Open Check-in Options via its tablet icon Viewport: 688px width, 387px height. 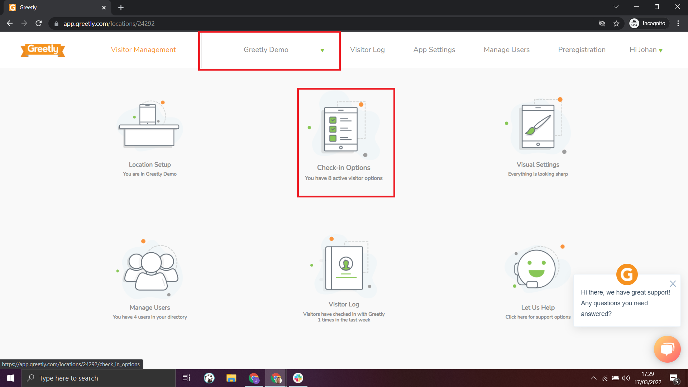343,127
